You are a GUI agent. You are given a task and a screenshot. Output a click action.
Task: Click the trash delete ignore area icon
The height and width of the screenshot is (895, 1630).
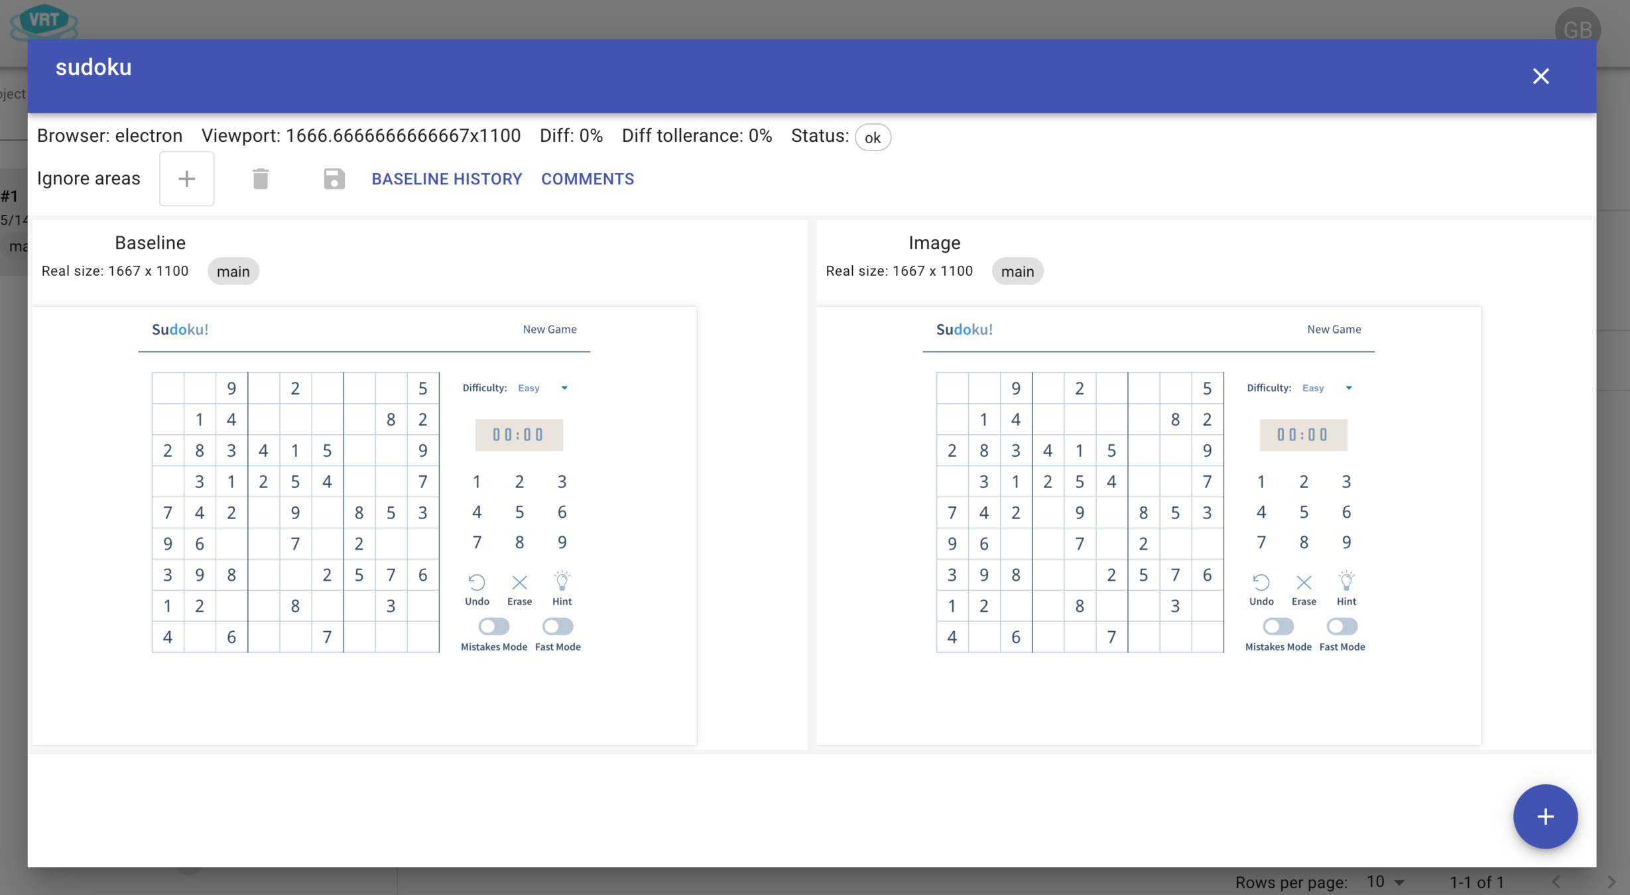tap(261, 178)
